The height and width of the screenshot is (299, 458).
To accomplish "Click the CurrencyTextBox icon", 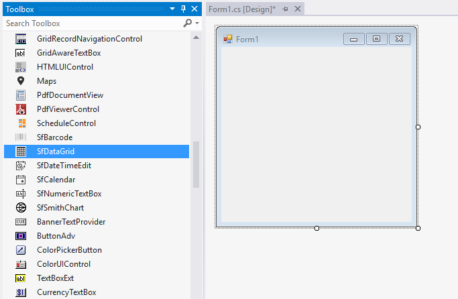I will (x=21, y=292).
